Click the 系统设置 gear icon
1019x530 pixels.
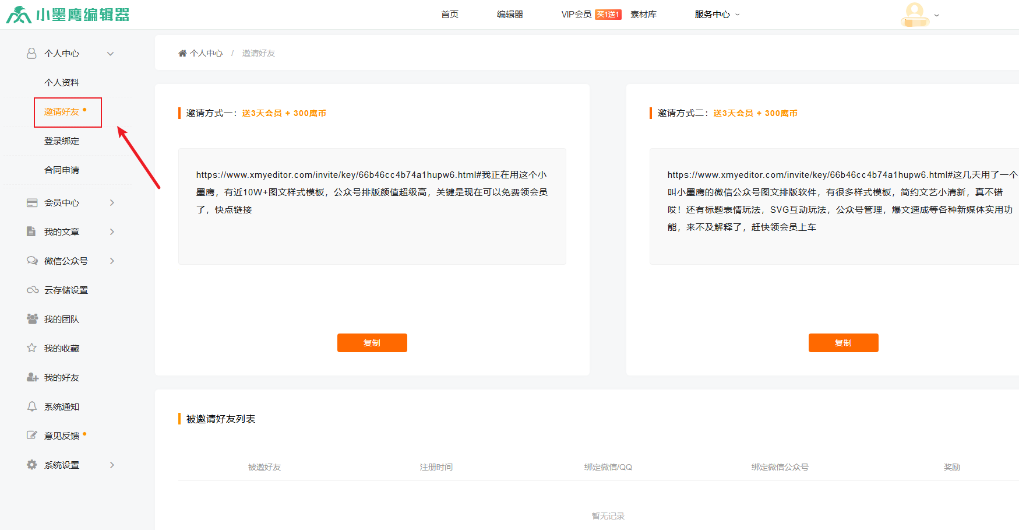coord(31,465)
